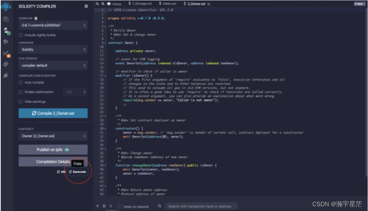Viewport: 368px width, 211px height.
Task: Open the Language dropdown showing Solidity
Action: tap(53, 49)
